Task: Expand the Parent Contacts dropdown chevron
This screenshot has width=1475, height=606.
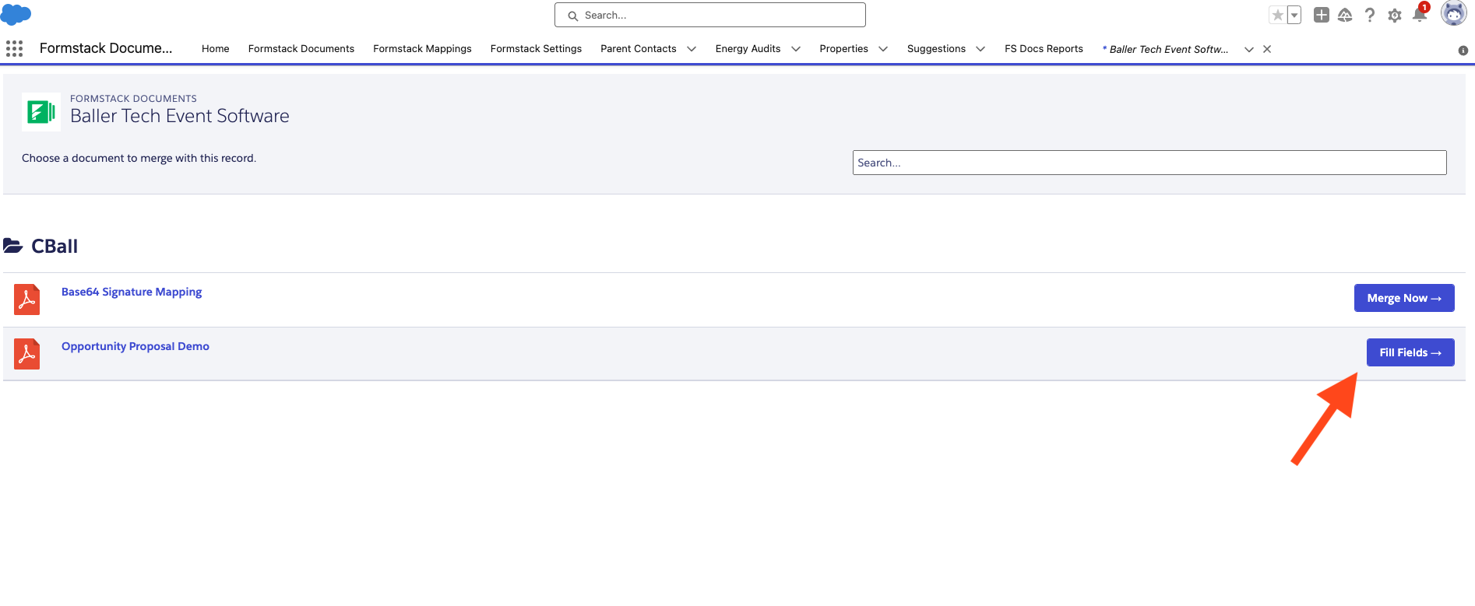Action: [692, 49]
